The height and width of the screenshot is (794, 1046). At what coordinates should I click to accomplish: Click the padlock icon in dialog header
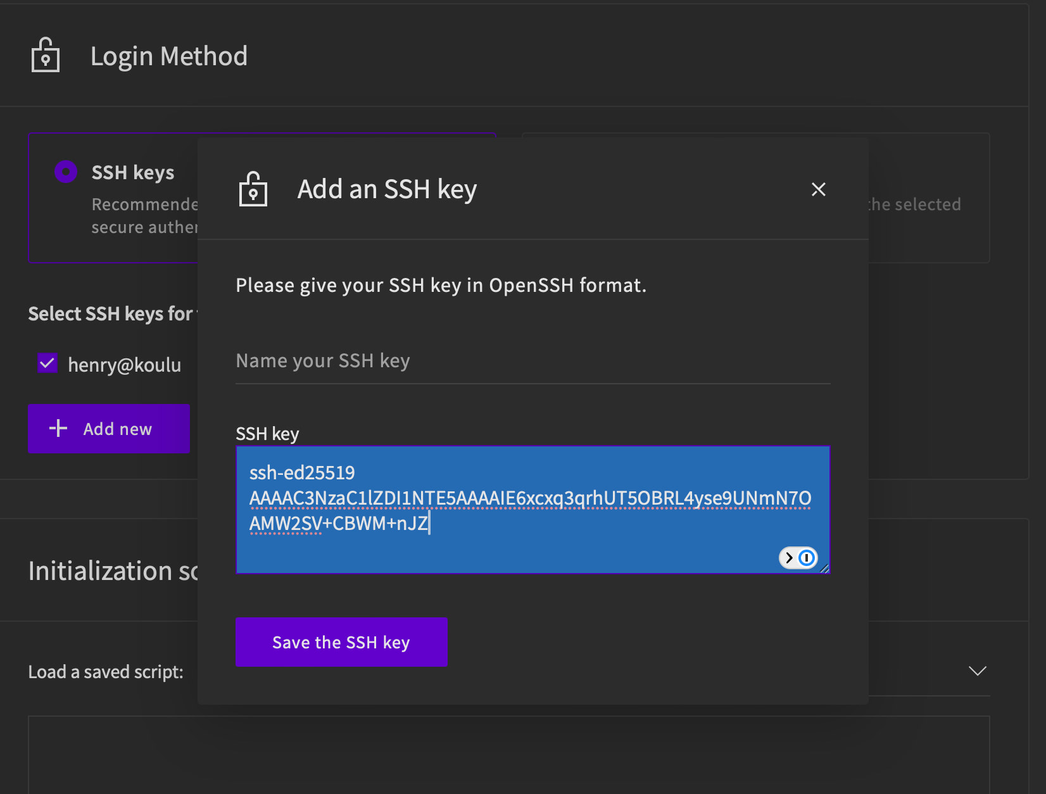tap(253, 189)
